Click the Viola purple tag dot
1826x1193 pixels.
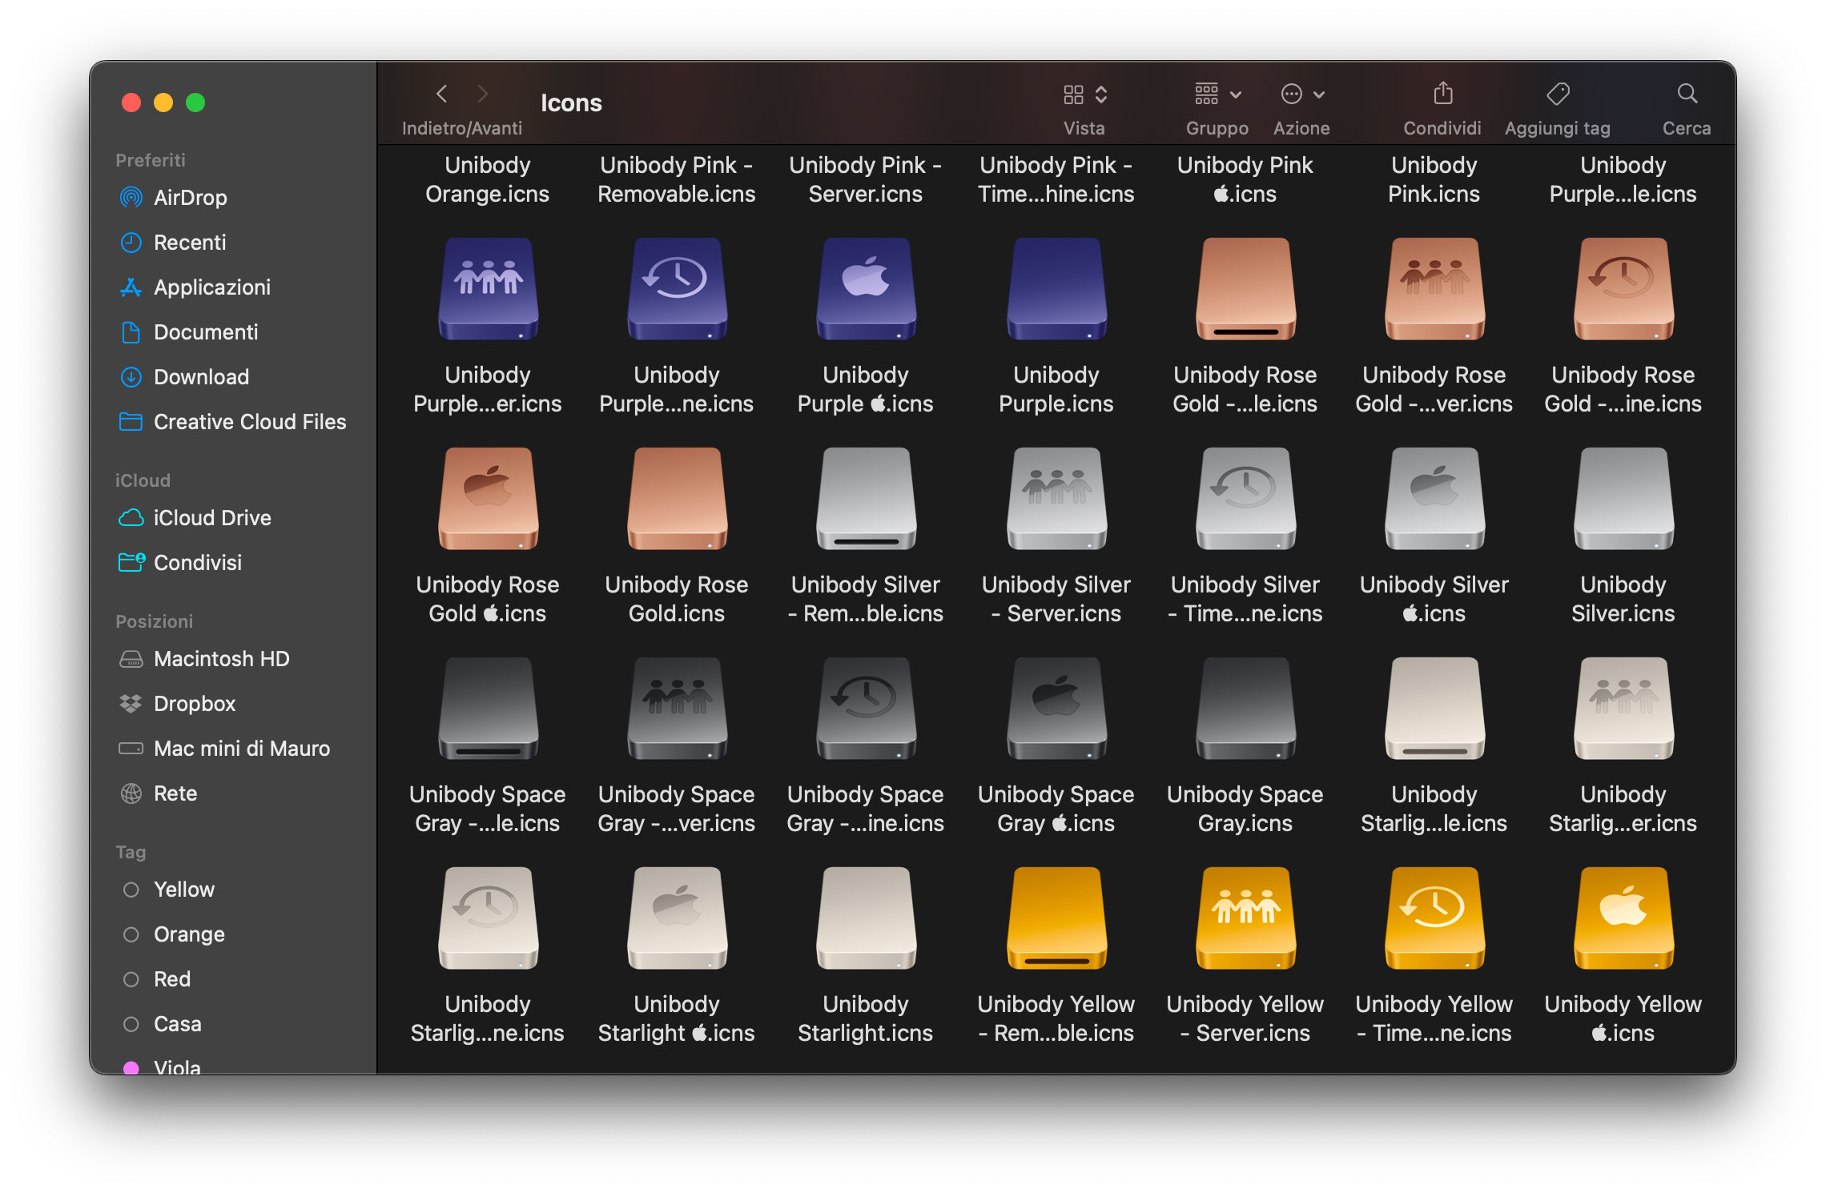coord(131,1066)
